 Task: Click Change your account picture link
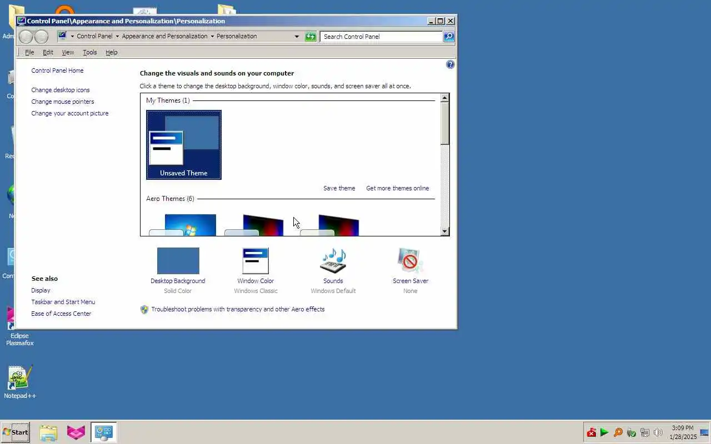pos(70,113)
